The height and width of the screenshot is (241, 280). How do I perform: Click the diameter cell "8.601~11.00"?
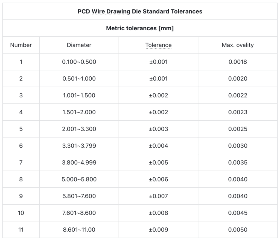click(79, 230)
